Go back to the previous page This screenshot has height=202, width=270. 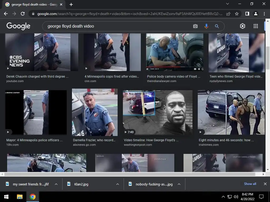pos(6,14)
